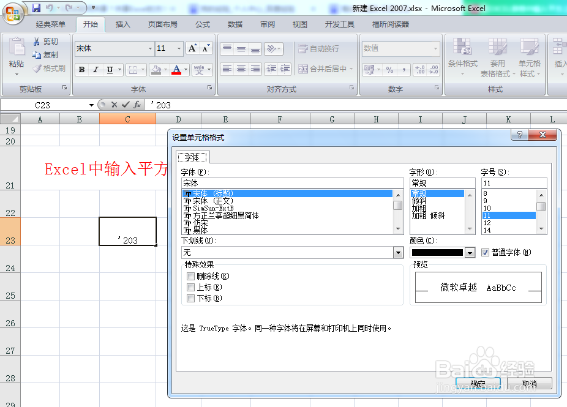Select column header F

(x=280, y=119)
